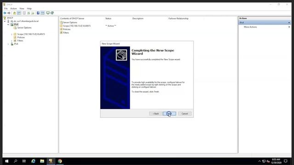Open the More Actions submenu arrow
The image size is (294, 165).
pos(289,27)
